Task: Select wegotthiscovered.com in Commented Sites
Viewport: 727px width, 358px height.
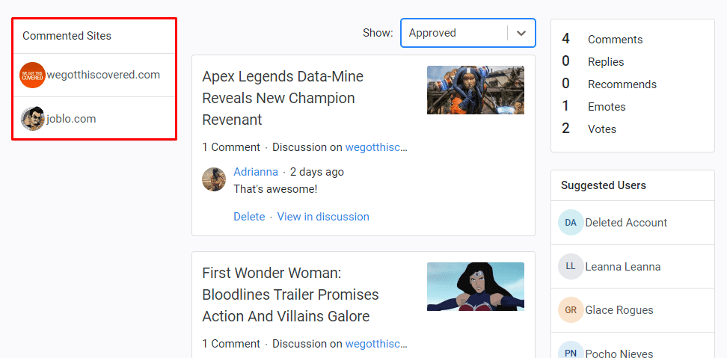Action: pyautogui.click(x=103, y=75)
